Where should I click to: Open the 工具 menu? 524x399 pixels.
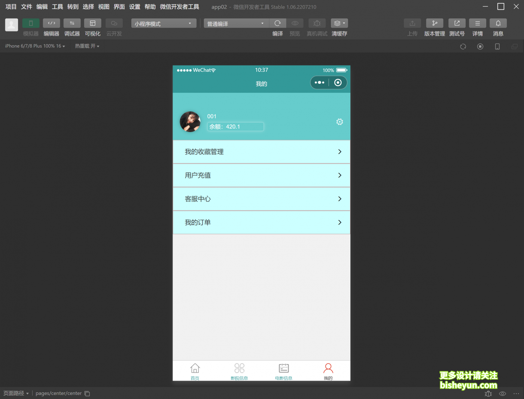(x=57, y=7)
